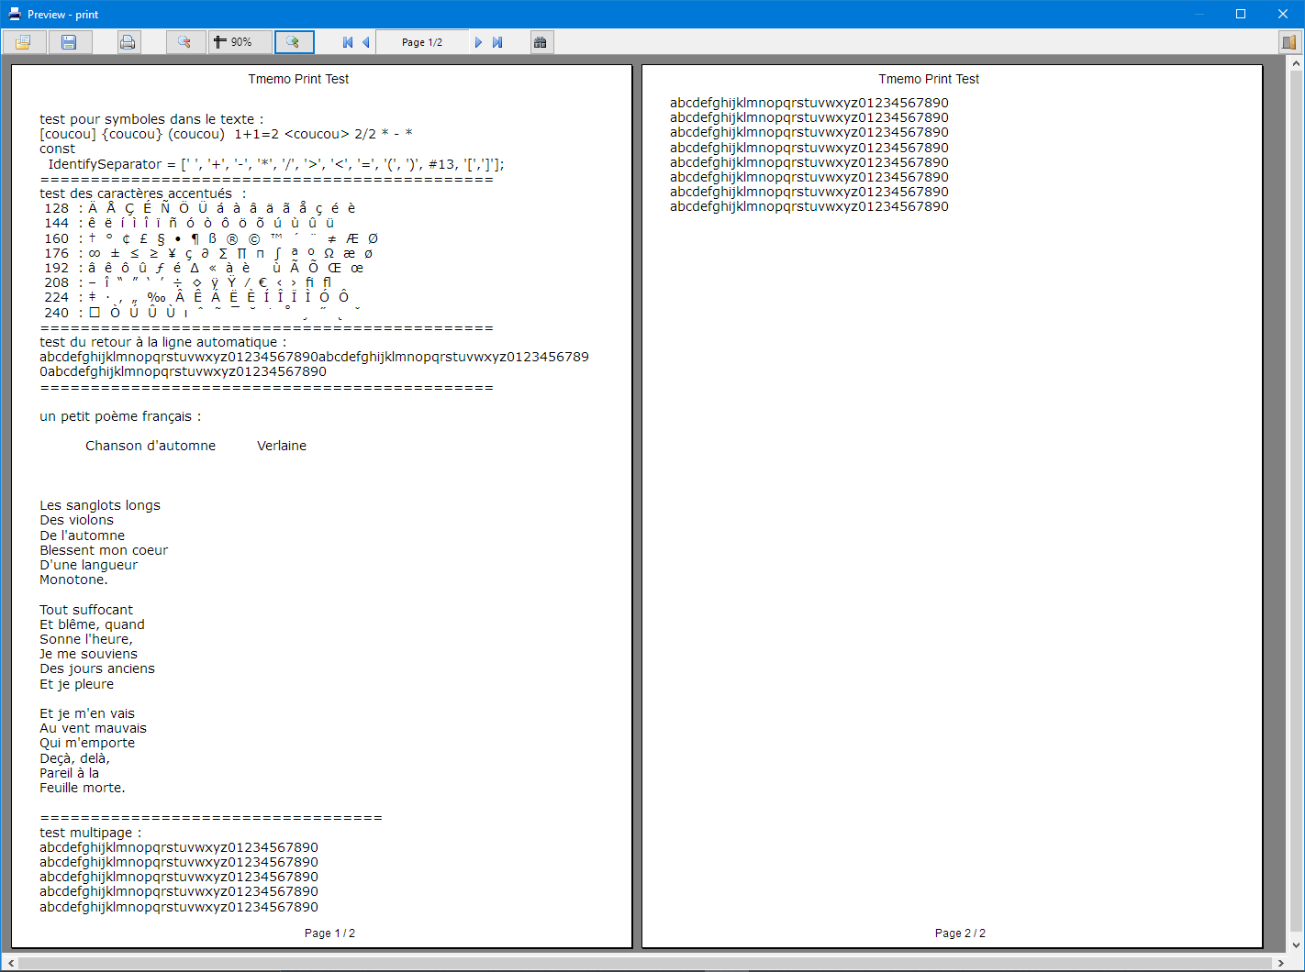Save the preview with the floppy disk icon

click(69, 42)
